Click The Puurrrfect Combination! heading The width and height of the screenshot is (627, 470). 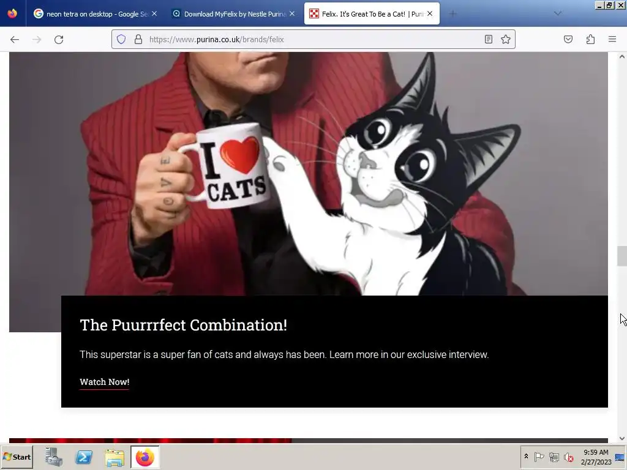[x=183, y=325]
